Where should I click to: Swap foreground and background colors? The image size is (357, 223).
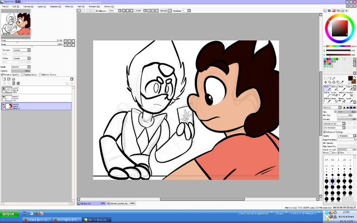(355, 77)
